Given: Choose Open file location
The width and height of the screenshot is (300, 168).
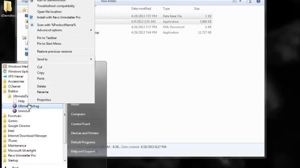Looking at the screenshot, I should click(49, 12).
